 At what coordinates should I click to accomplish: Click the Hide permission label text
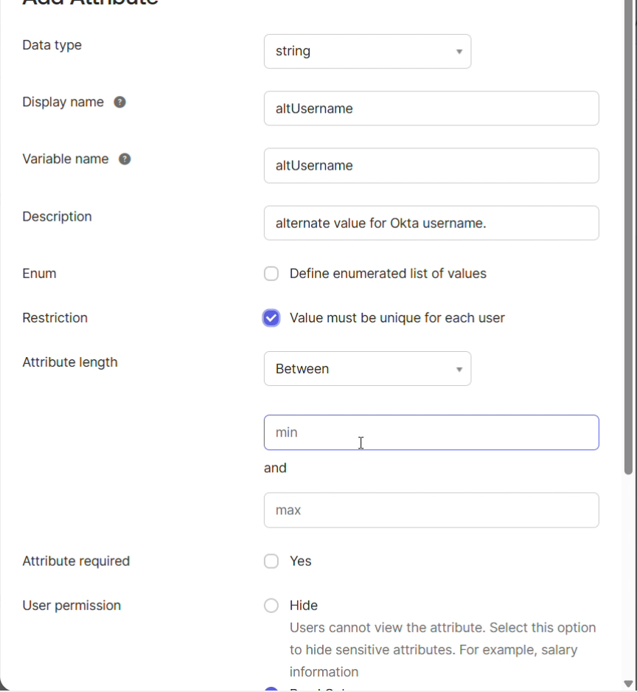pyautogui.click(x=304, y=606)
